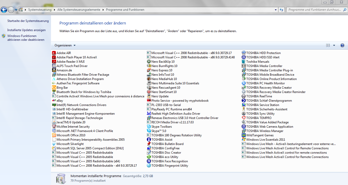Click the Skype 5.0 icon
The width and height of the screenshot is (348, 185).
[149, 131]
